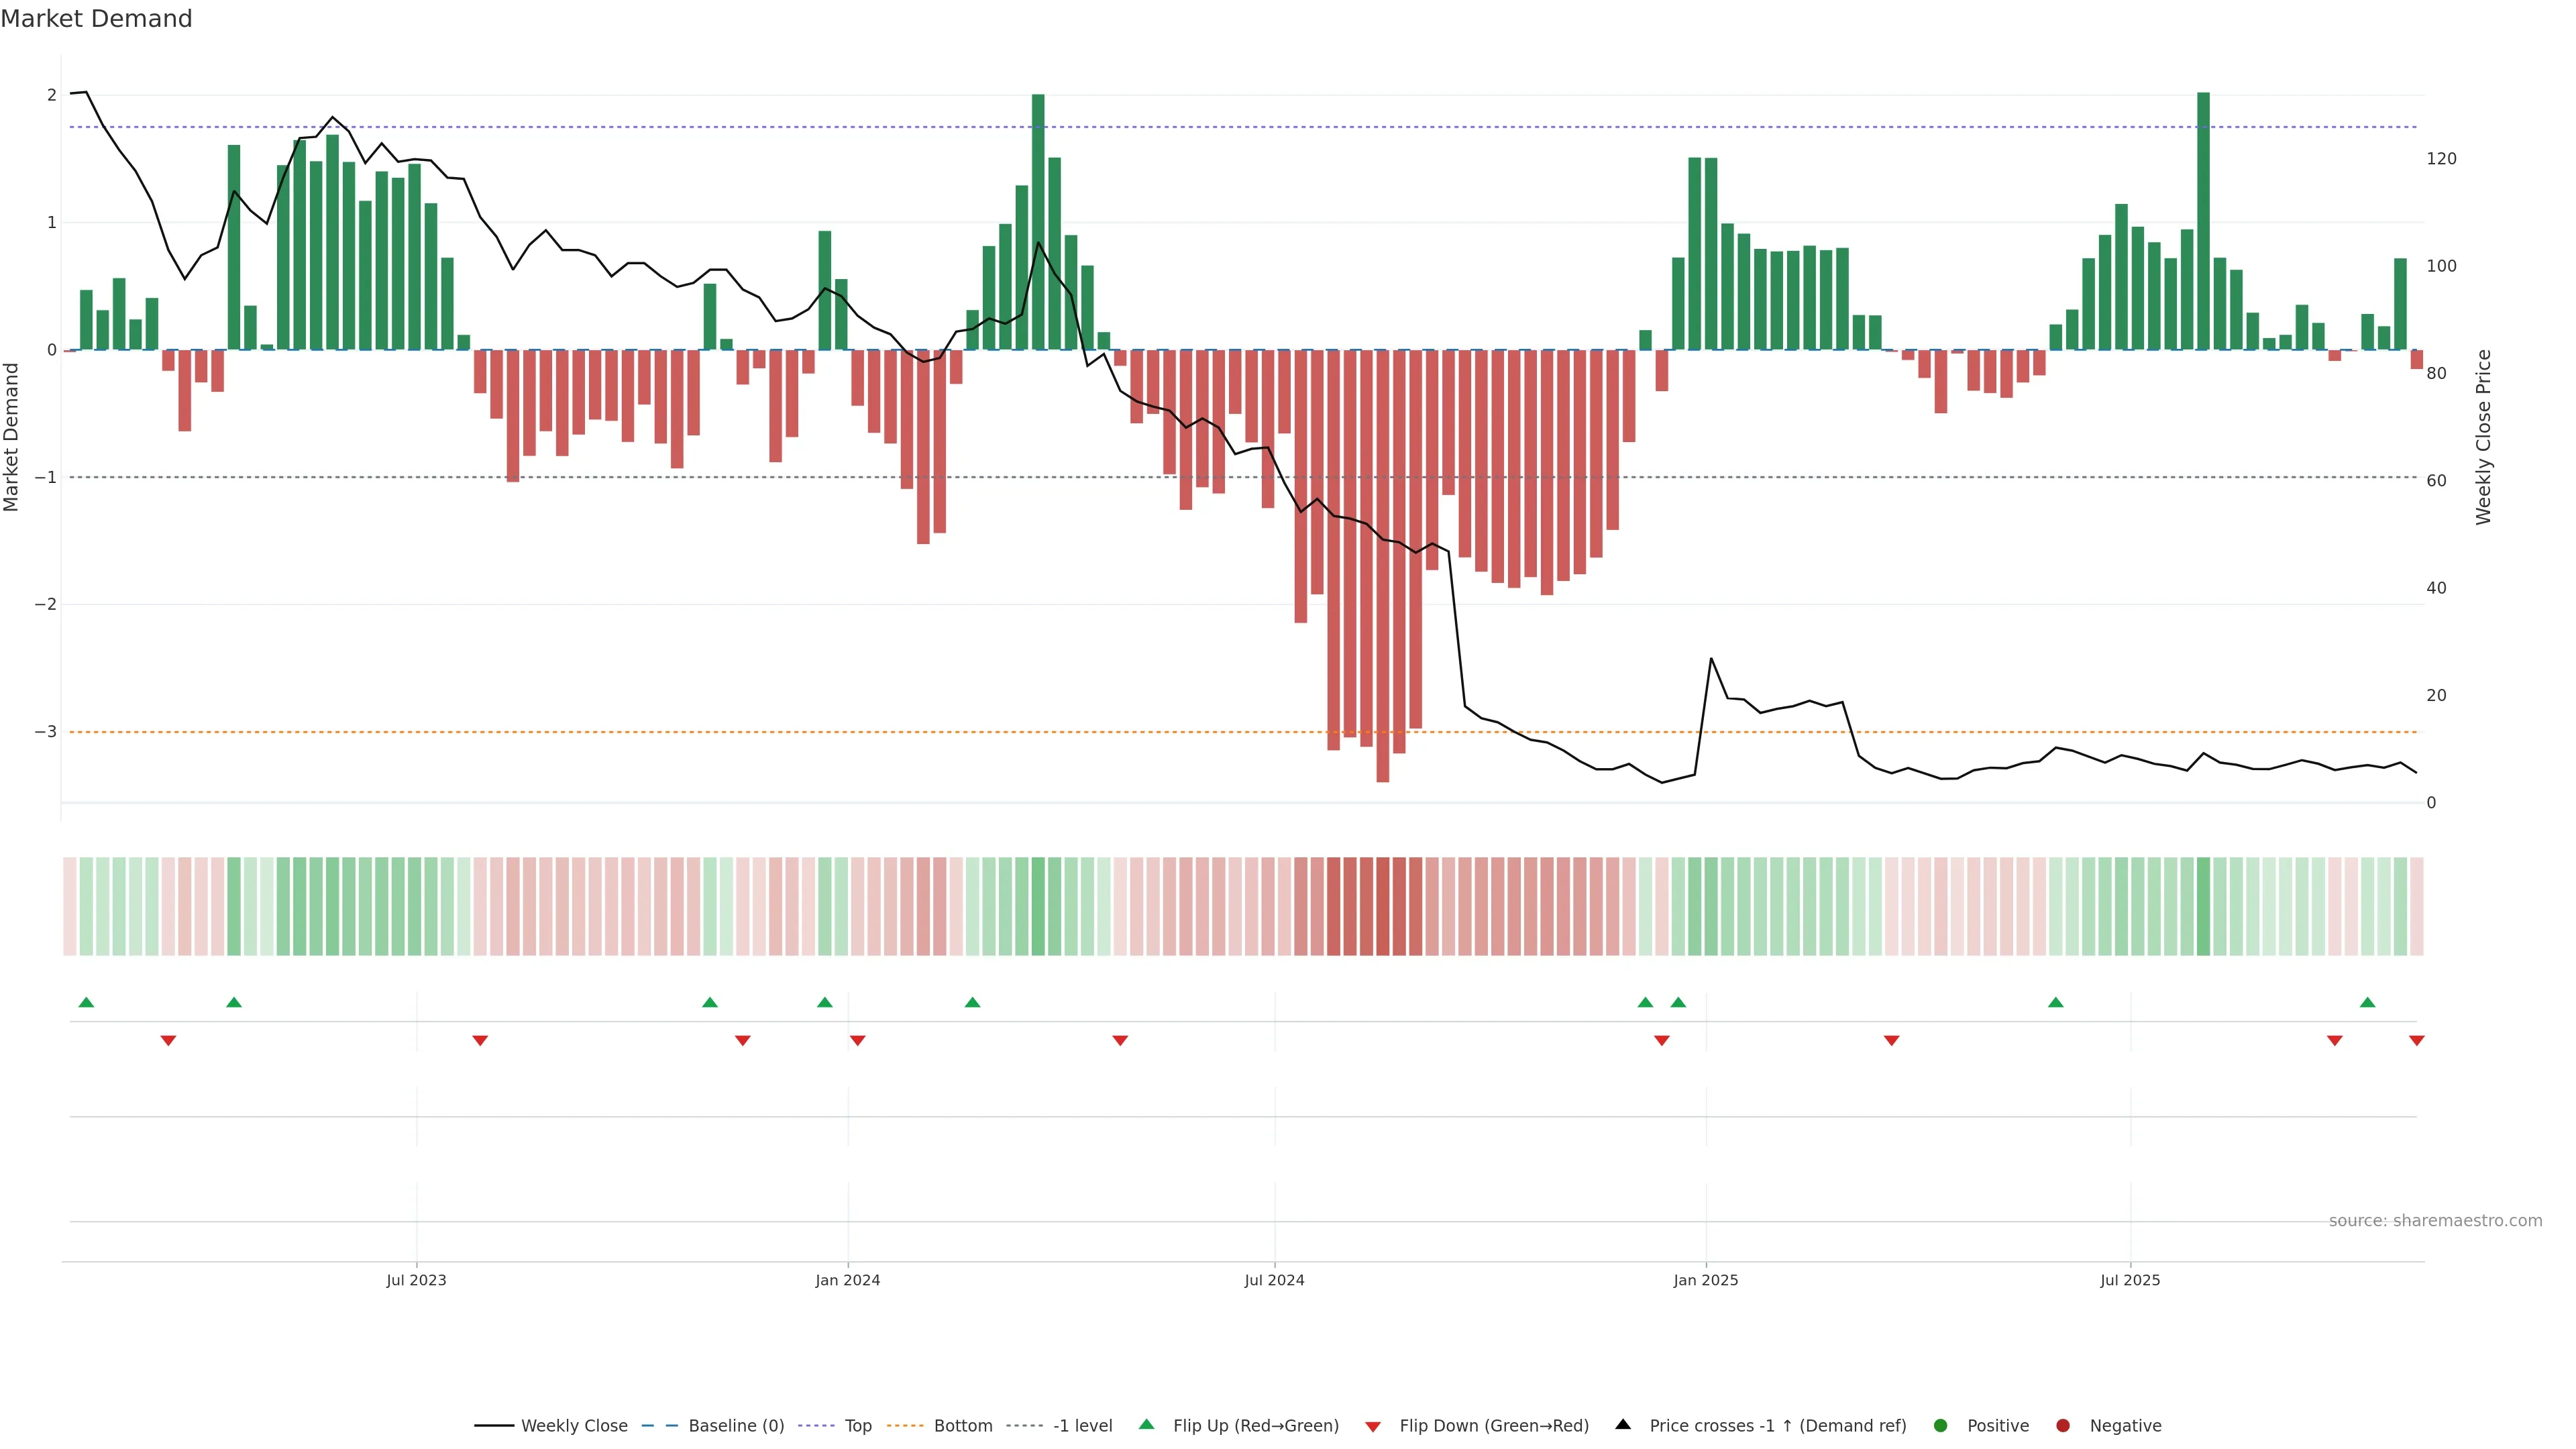Viewport: 2576px width, 1449px height.
Task: Click the source: sharemaestro.com text
Action: (2435, 1221)
